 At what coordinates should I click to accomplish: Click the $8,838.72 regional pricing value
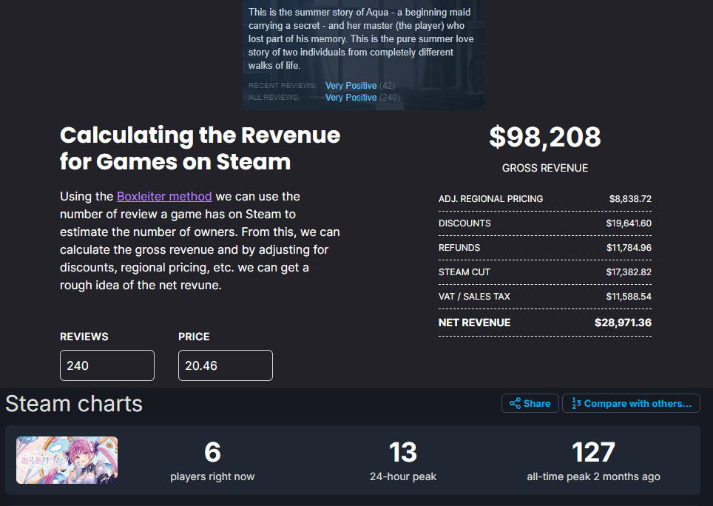tap(630, 199)
